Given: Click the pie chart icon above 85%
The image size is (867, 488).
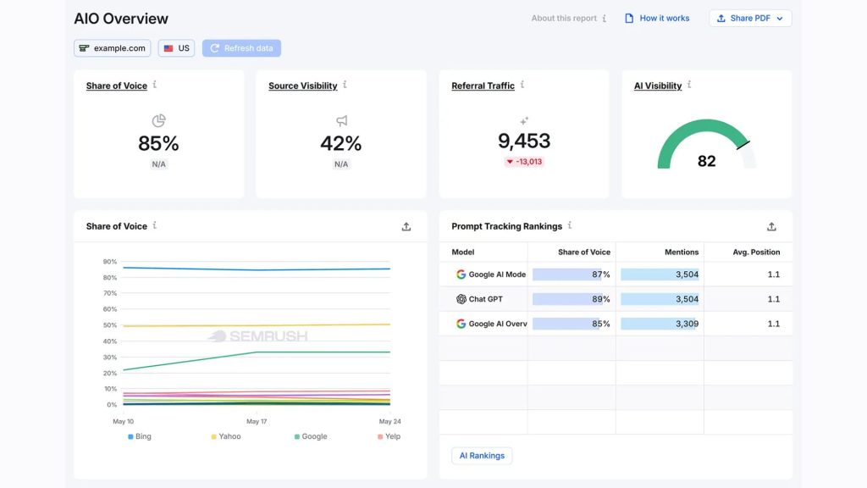Looking at the screenshot, I should click(158, 120).
